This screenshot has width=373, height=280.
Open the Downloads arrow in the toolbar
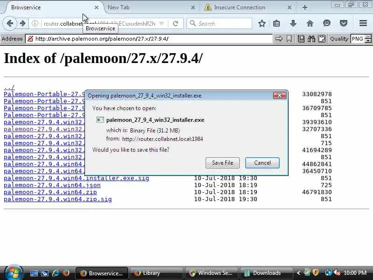click(x=293, y=23)
